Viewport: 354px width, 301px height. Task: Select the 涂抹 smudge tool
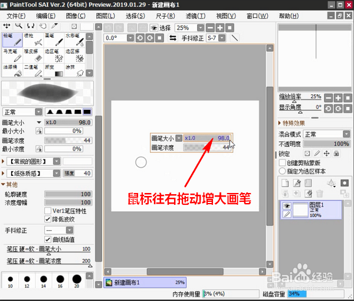tap(75, 70)
